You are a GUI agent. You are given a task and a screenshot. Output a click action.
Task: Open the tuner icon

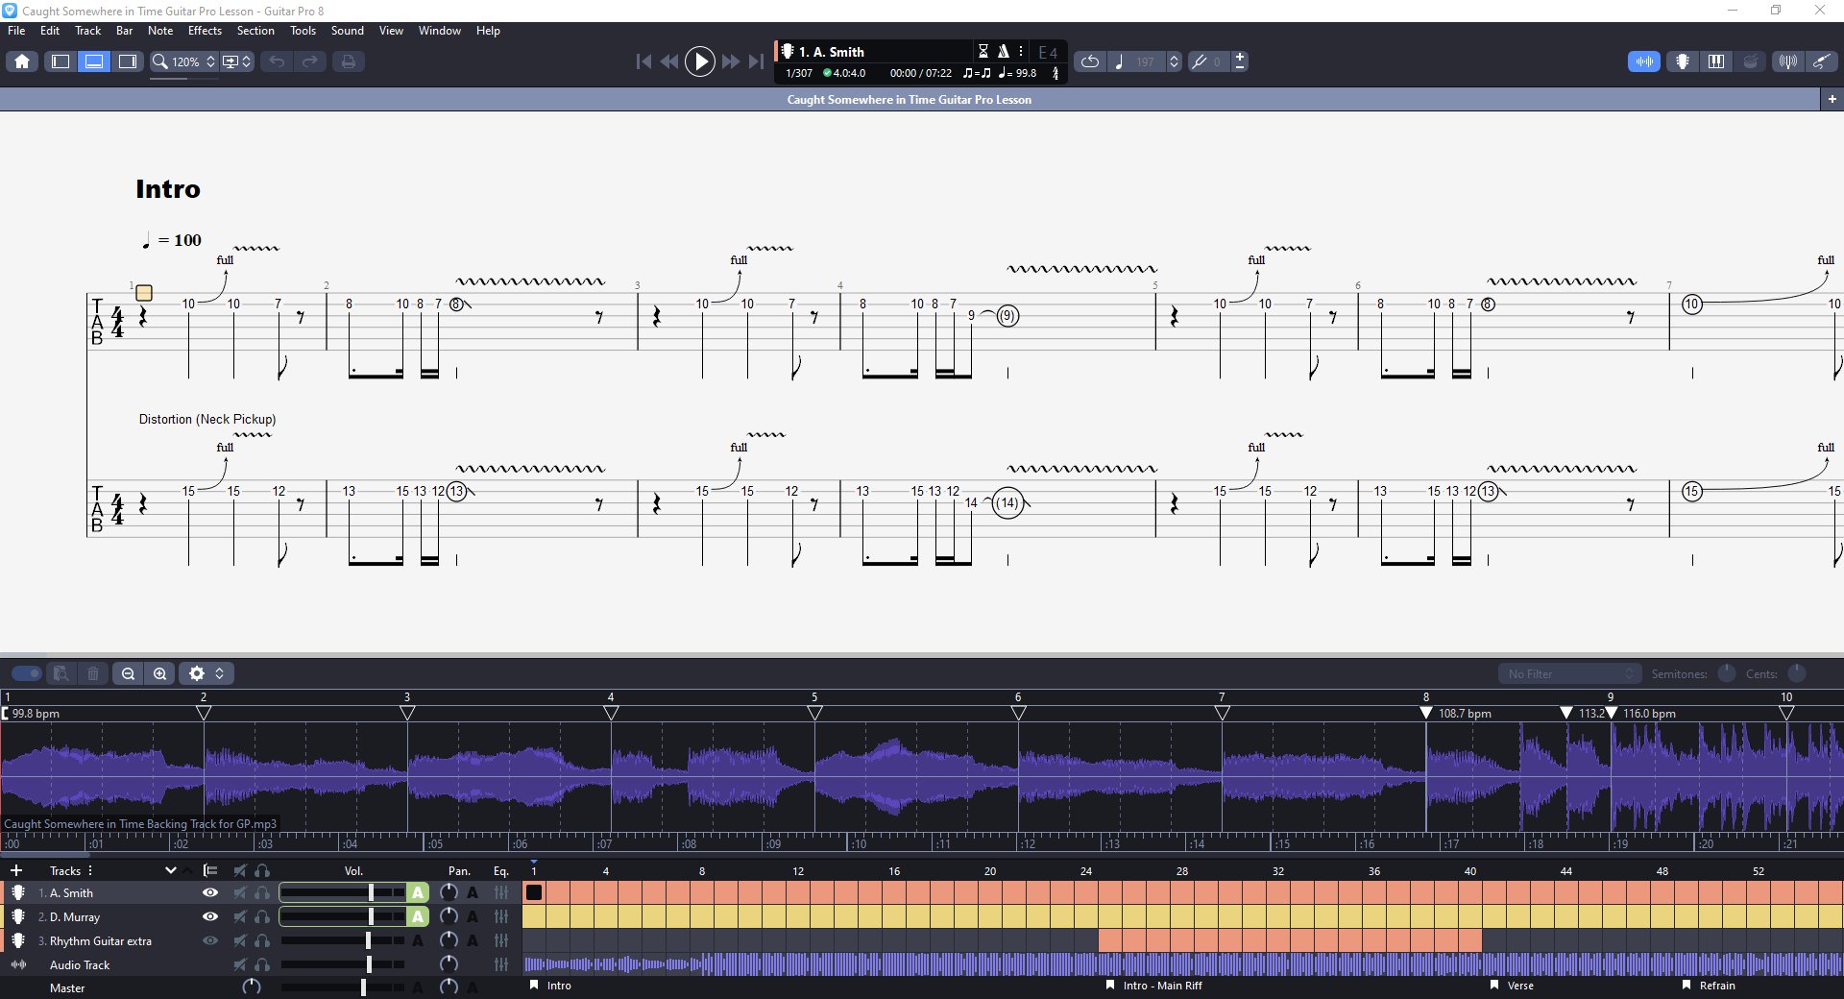[1787, 61]
